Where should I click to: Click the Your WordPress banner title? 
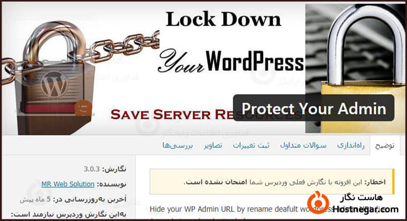pyautogui.click(x=231, y=61)
